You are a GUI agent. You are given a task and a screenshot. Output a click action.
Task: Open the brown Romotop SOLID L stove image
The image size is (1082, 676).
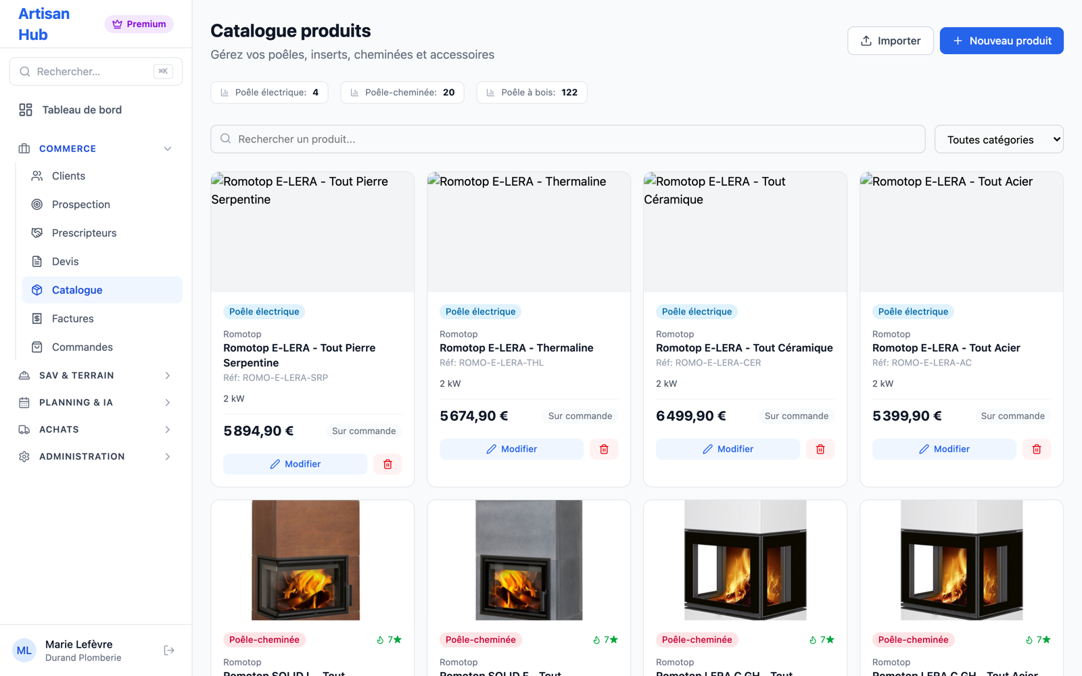pyautogui.click(x=306, y=560)
